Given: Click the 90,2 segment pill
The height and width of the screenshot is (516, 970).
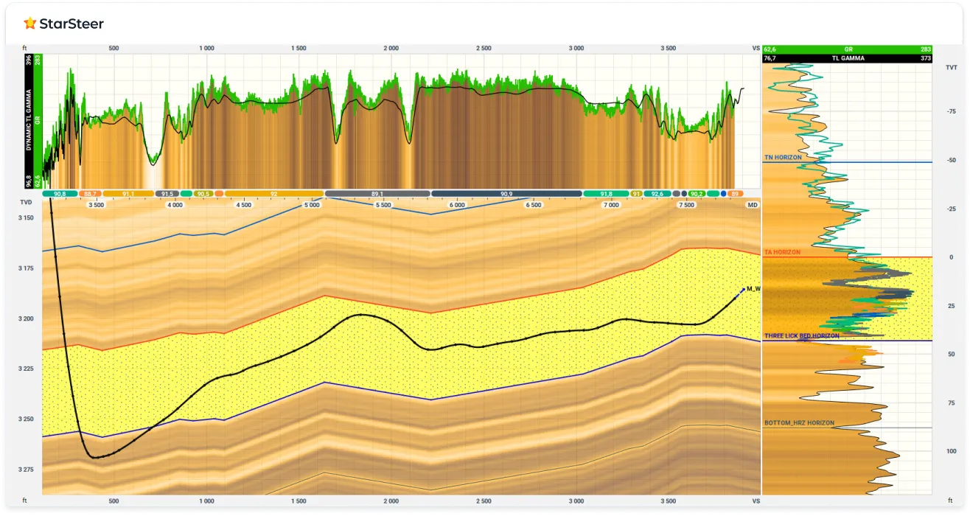Looking at the screenshot, I should click(697, 194).
